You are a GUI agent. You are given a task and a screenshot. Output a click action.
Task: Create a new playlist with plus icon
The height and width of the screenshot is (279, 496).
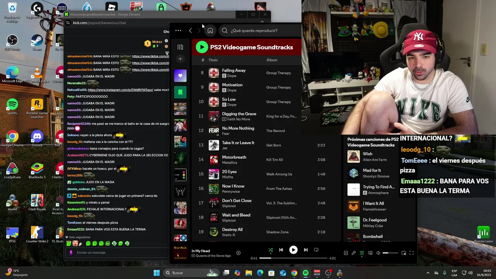coord(180,59)
